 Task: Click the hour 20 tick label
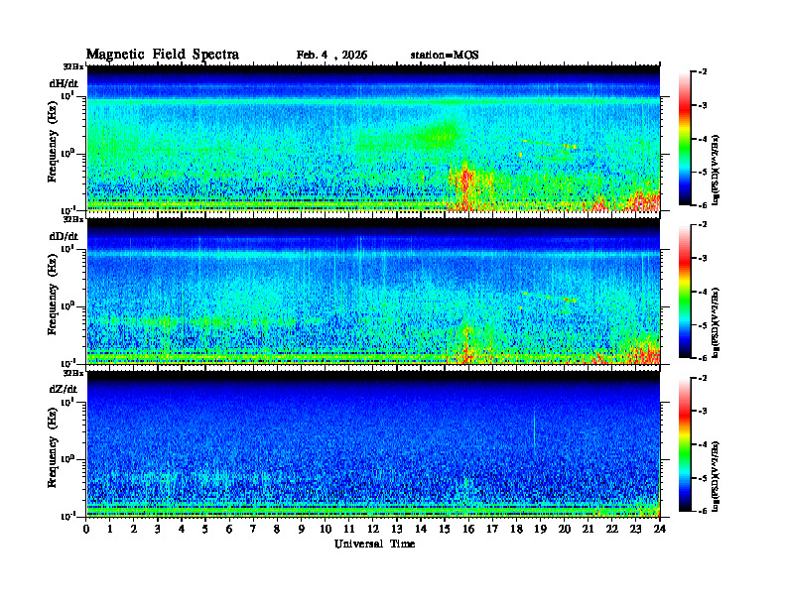565,530
